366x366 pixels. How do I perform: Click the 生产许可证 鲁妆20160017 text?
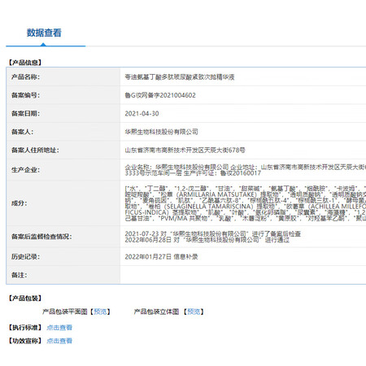click(x=222, y=173)
